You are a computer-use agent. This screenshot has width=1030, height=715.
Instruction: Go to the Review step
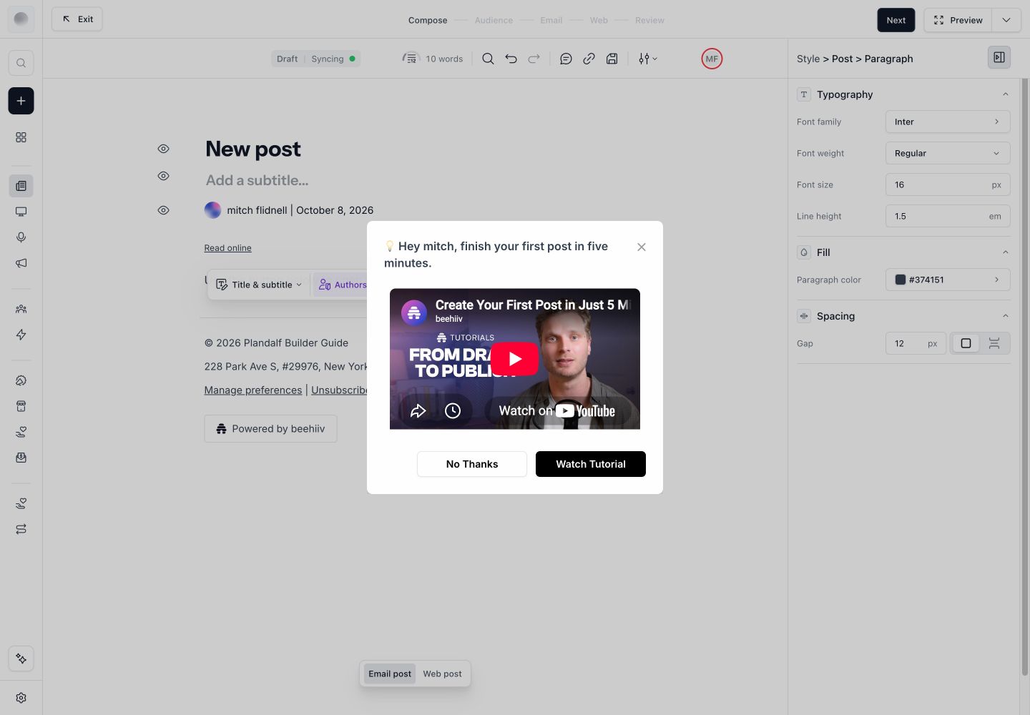point(649,20)
